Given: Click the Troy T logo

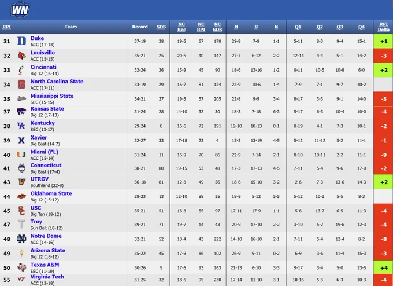Looking at the screenshot, I should (21, 225).
